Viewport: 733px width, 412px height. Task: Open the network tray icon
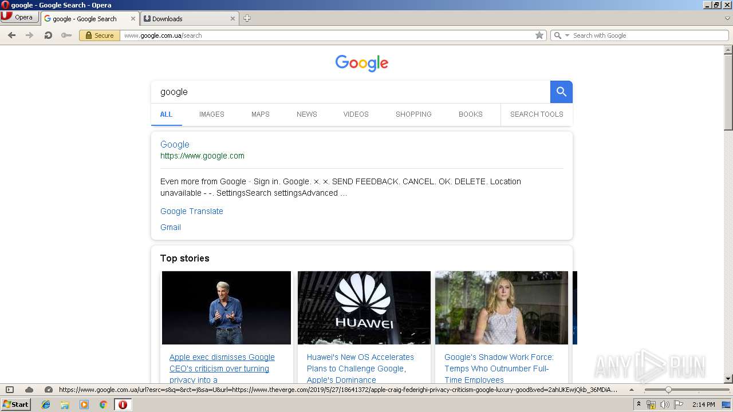651,405
